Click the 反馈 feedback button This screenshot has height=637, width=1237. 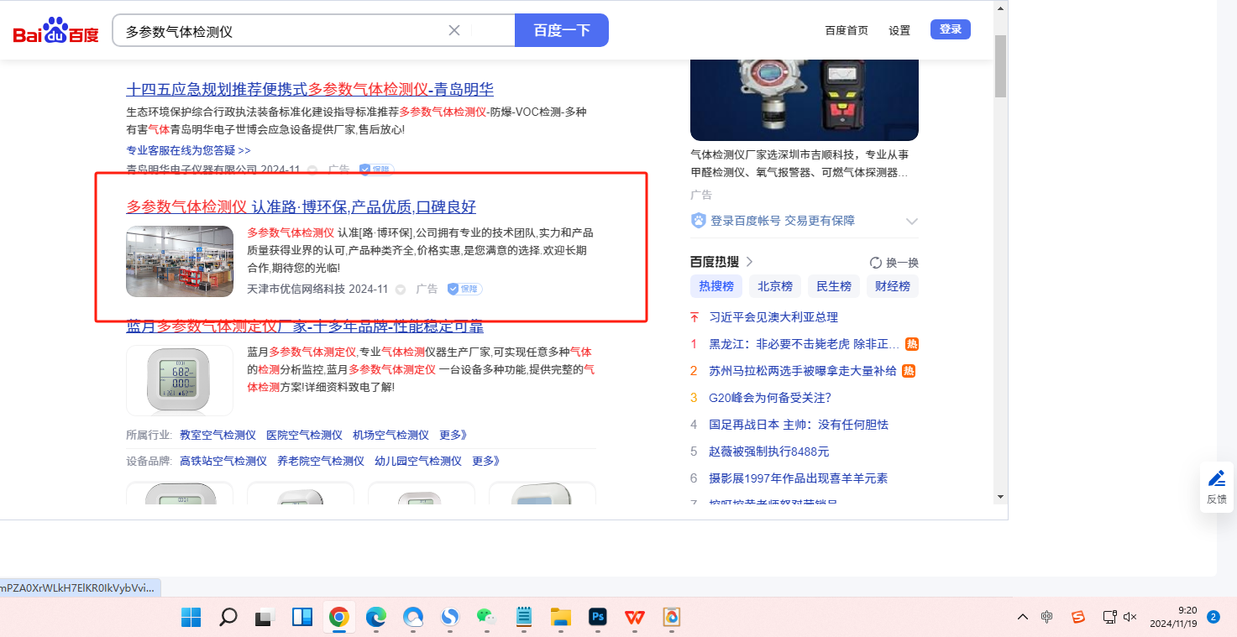1217,487
